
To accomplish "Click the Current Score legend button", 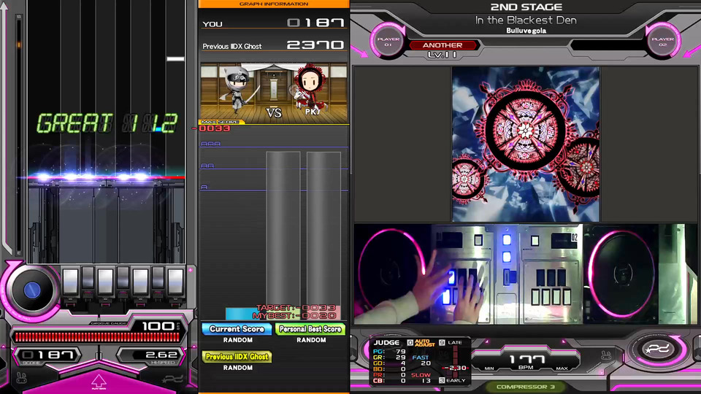I will click(x=237, y=329).
